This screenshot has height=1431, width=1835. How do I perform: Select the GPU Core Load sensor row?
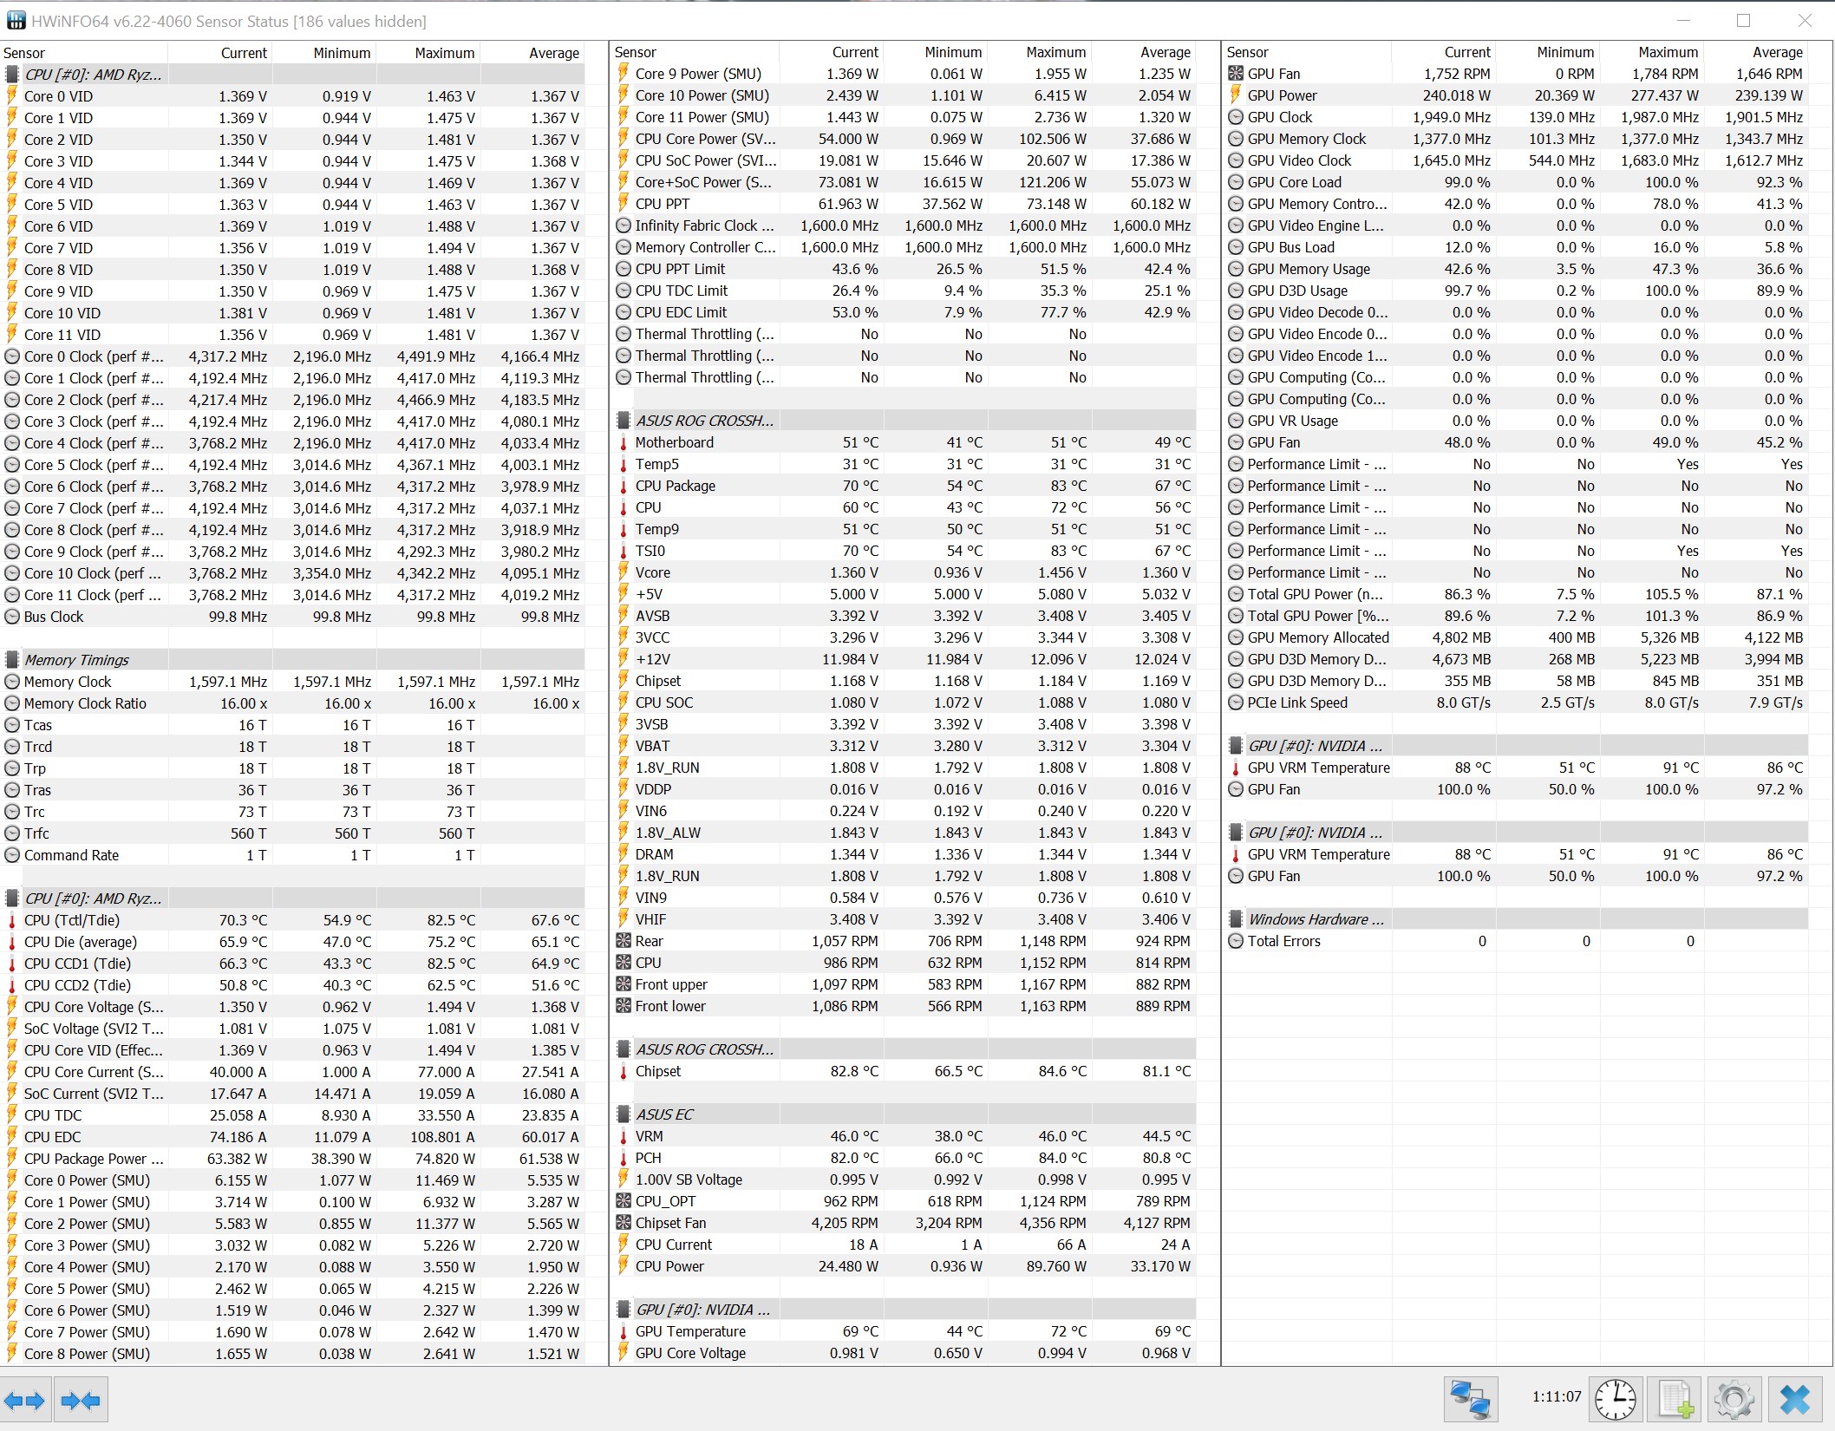[1294, 182]
